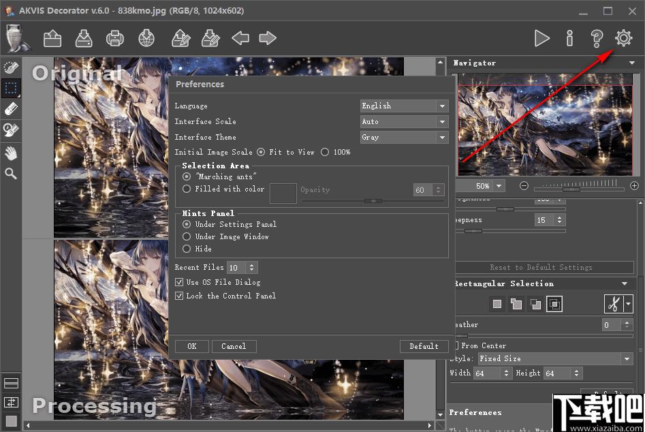
Task: Open Preferences with the gear icon
Action: point(624,38)
